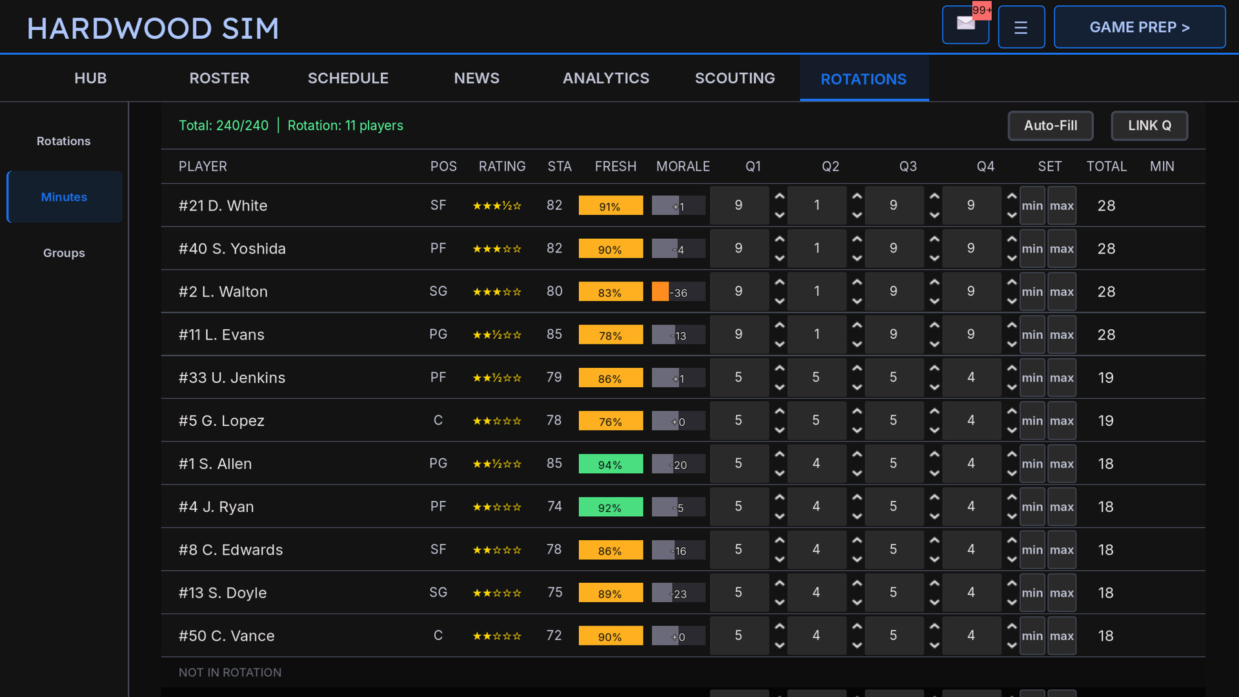This screenshot has height=697, width=1239.
Task: Set J. Ryan's minutes to min
Action: (x=1032, y=507)
